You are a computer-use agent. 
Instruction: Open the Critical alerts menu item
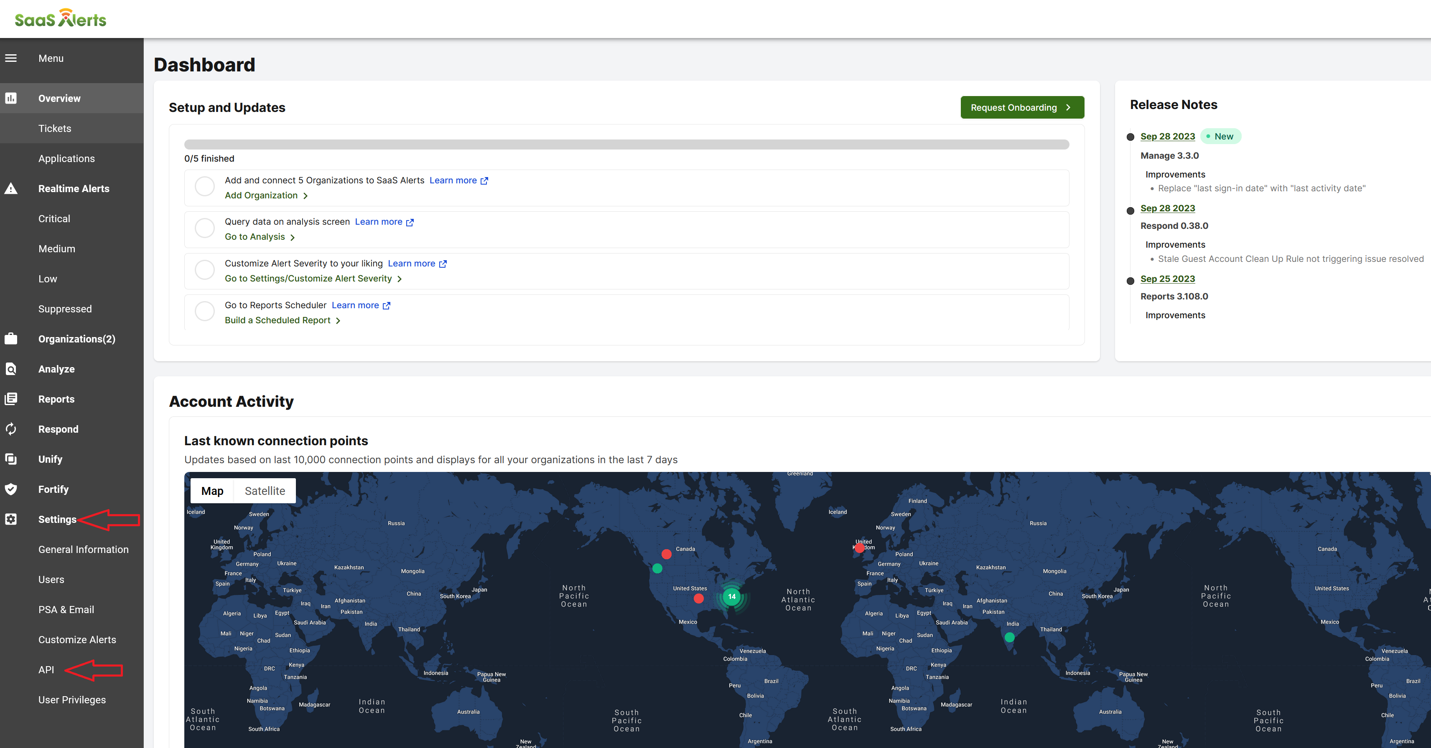coord(71,219)
